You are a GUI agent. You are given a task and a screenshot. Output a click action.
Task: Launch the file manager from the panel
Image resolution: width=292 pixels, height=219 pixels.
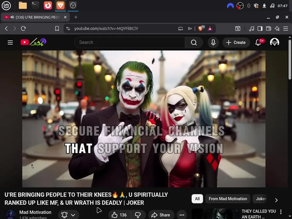(x=23, y=5)
